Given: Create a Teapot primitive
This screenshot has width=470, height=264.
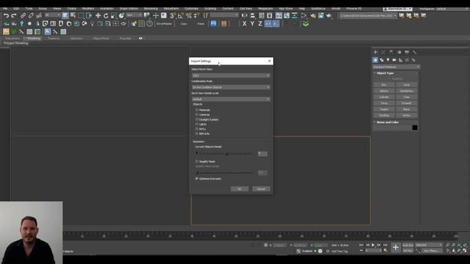Looking at the screenshot, I should point(384,109).
